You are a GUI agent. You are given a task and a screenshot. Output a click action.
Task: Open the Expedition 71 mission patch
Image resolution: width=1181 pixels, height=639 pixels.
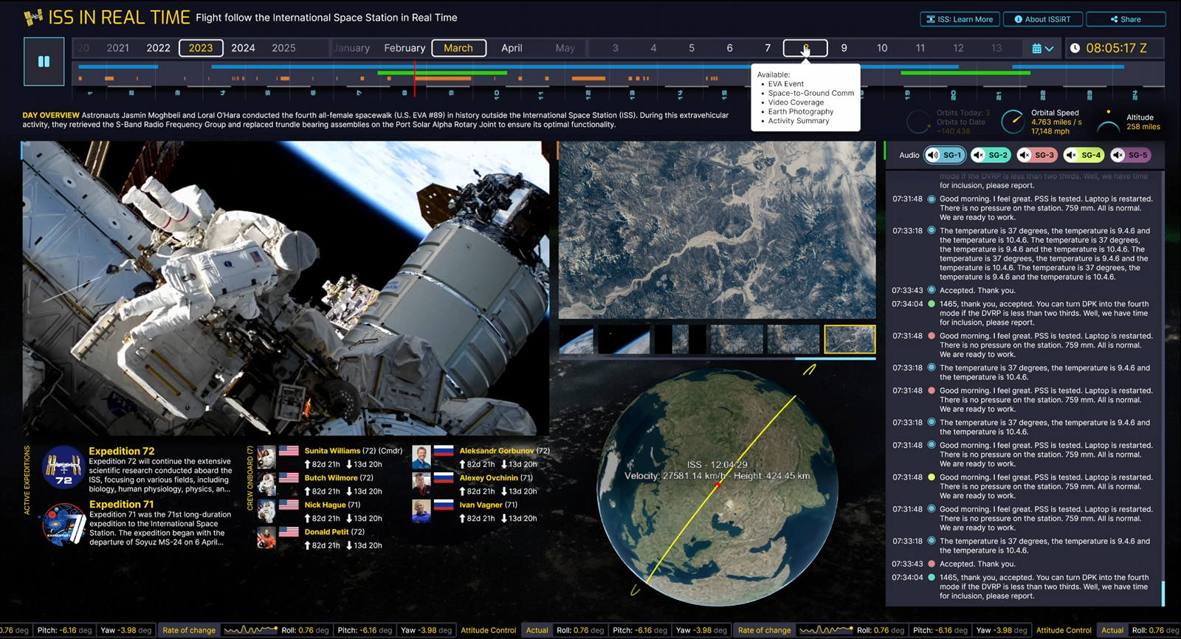63,523
